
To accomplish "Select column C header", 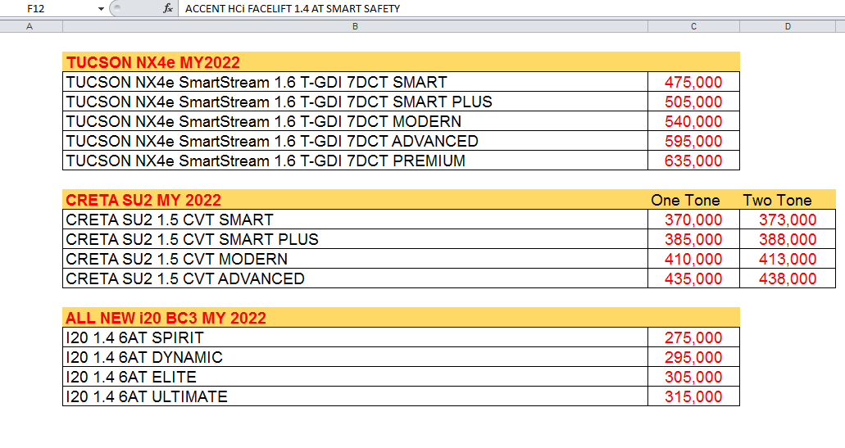I will coord(693,26).
